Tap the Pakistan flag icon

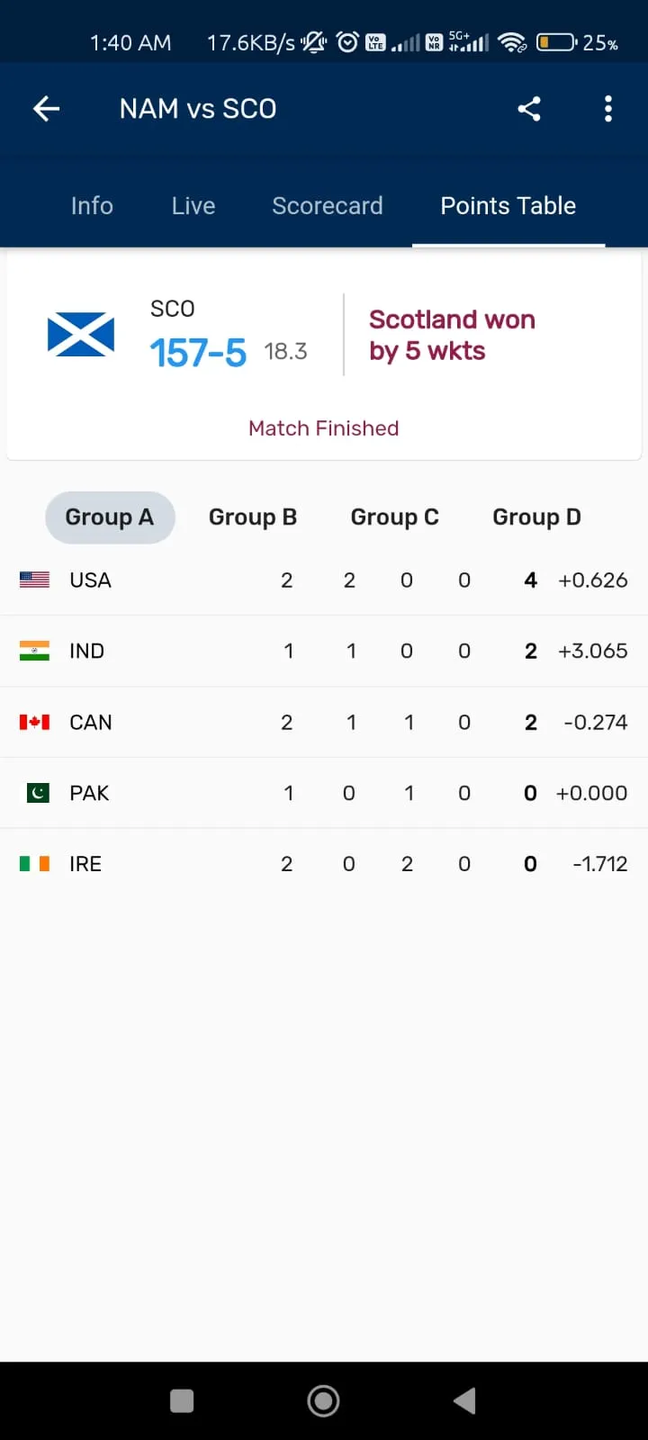tap(38, 793)
